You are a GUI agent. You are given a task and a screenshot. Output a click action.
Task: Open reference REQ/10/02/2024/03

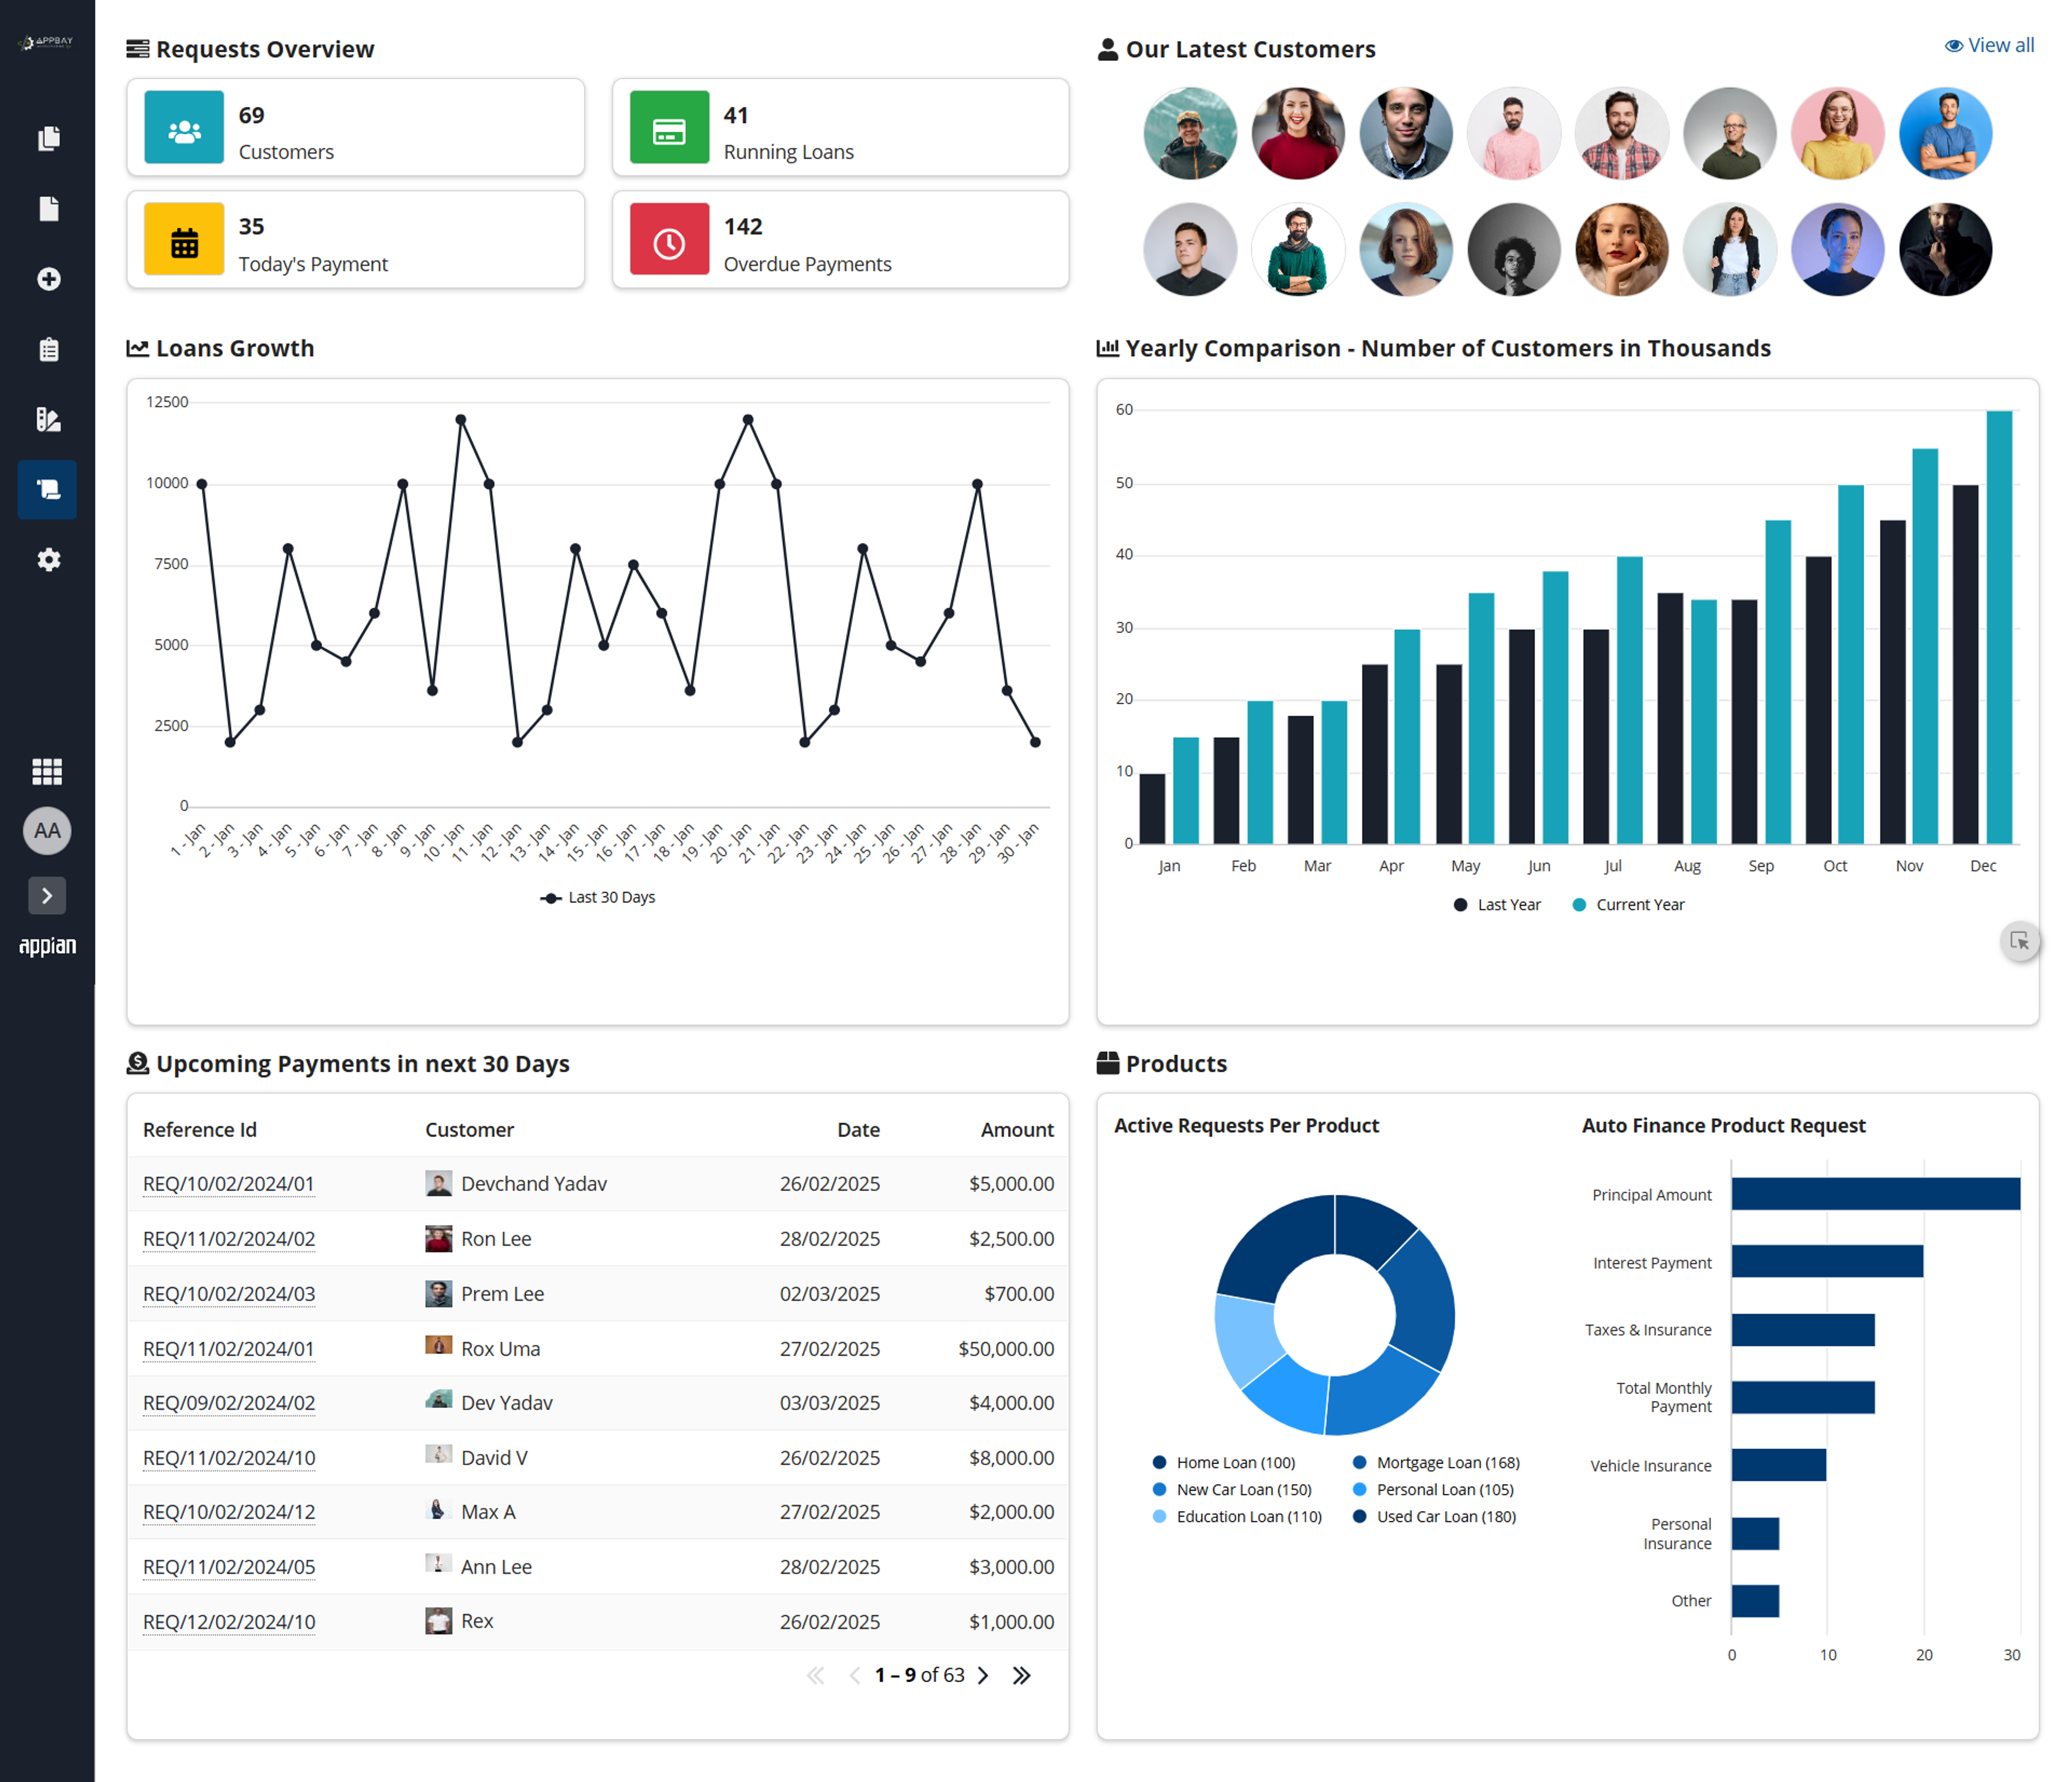pos(229,1293)
